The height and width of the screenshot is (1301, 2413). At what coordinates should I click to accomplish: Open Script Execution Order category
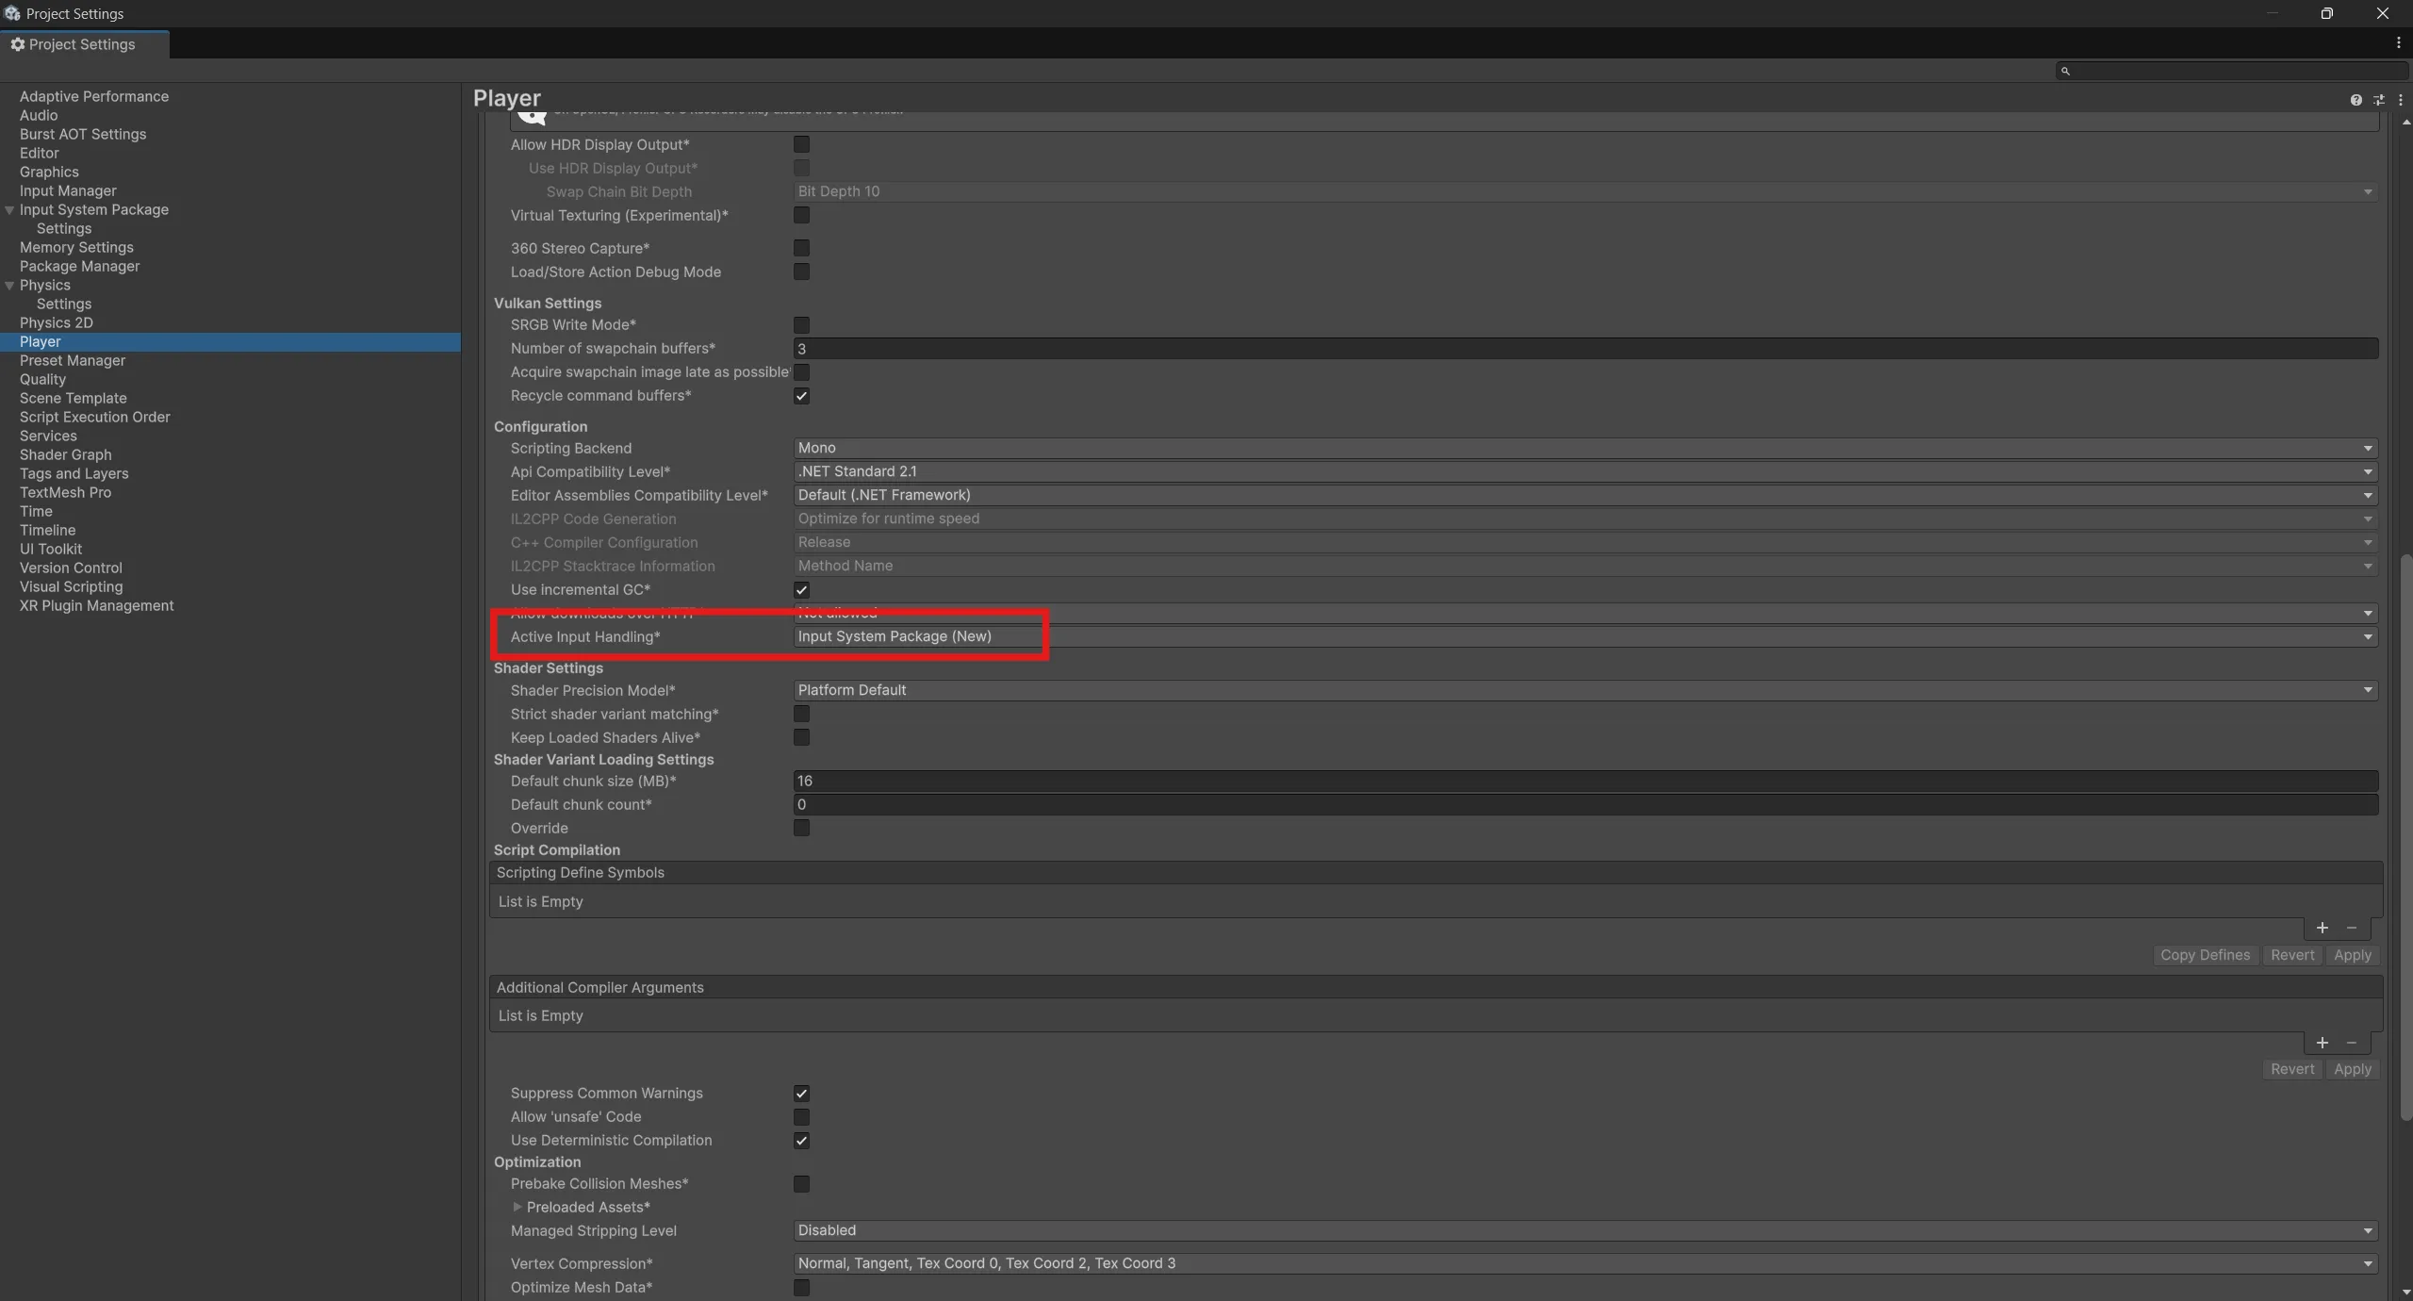(x=94, y=417)
